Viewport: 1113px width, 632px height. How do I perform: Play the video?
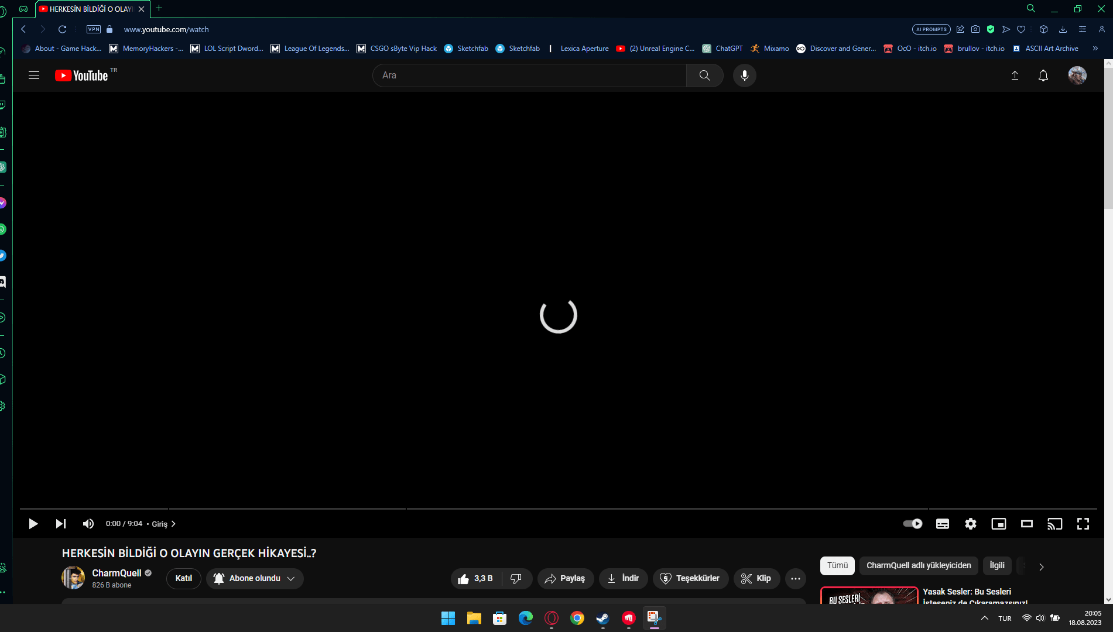point(33,524)
